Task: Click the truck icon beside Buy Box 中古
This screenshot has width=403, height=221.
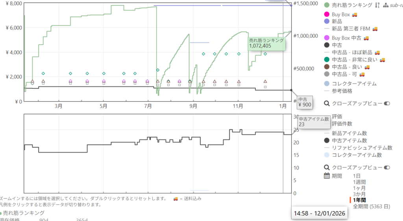Action: [x=366, y=38]
